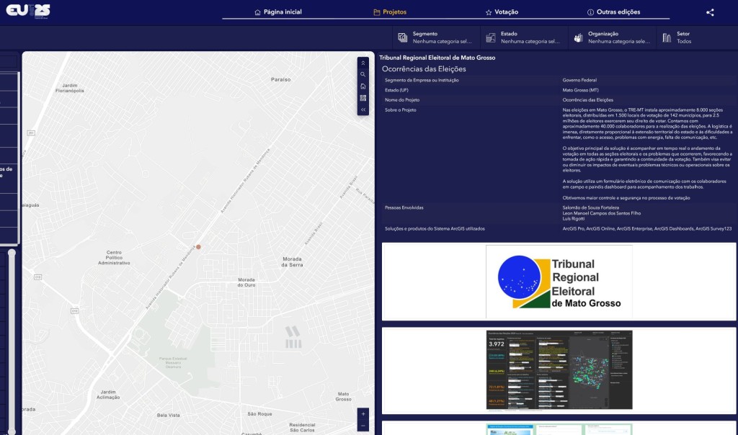Collapse map toolbar with double up chevron

[x=363, y=63]
